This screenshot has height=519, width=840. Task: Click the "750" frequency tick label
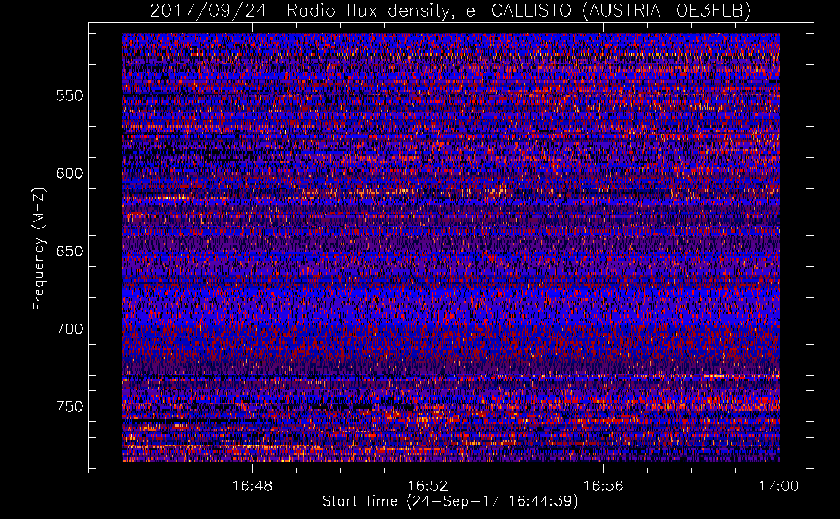70,406
